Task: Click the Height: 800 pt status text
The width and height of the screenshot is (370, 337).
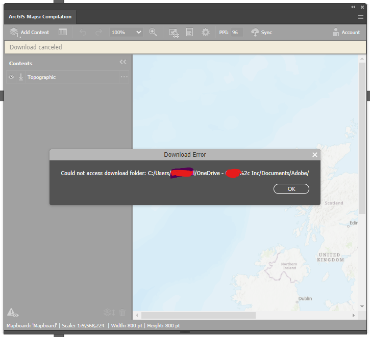Action: (x=163, y=326)
